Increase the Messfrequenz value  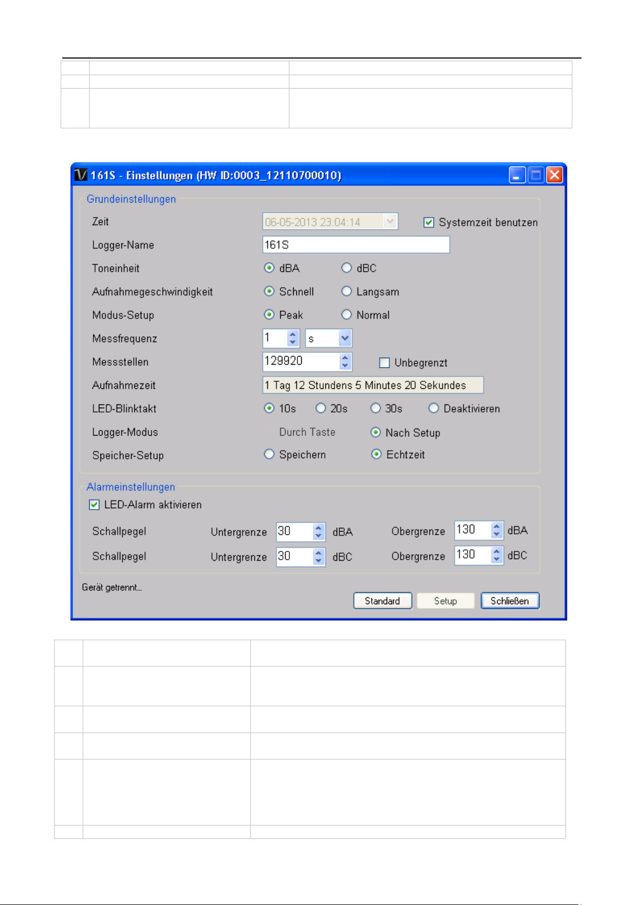[x=293, y=335]
